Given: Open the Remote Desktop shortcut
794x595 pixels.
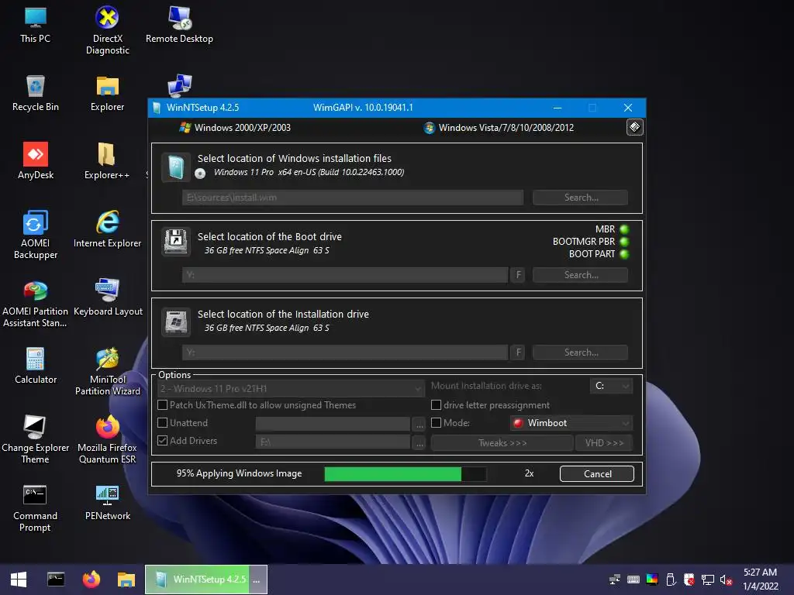Looking at the screenshot, I should click(179, 26).
